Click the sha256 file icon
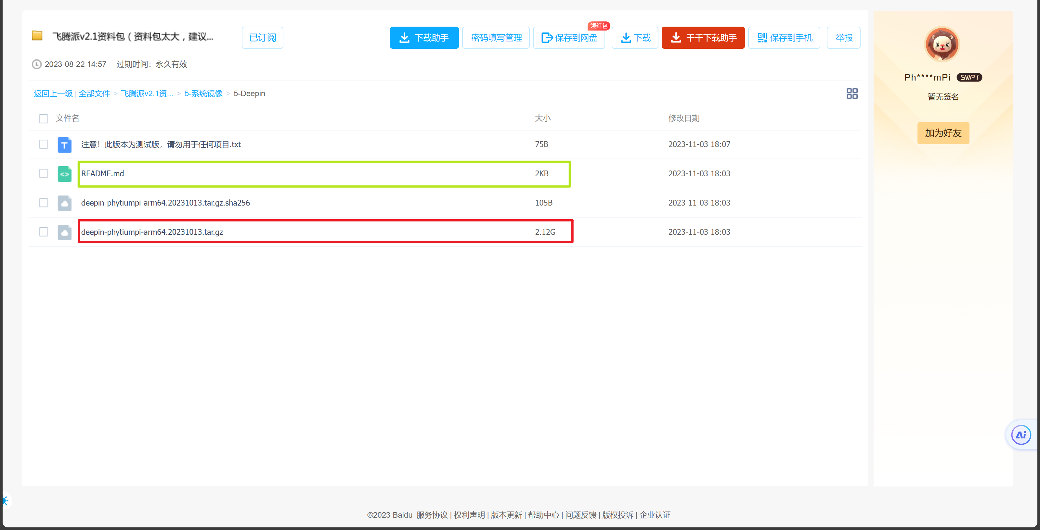 pyautogui.click(x=65, y=203)
